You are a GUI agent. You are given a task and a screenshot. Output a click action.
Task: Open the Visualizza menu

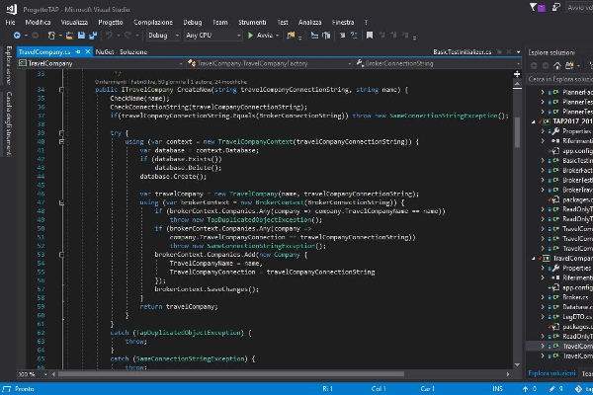click(x=74, y=23)
